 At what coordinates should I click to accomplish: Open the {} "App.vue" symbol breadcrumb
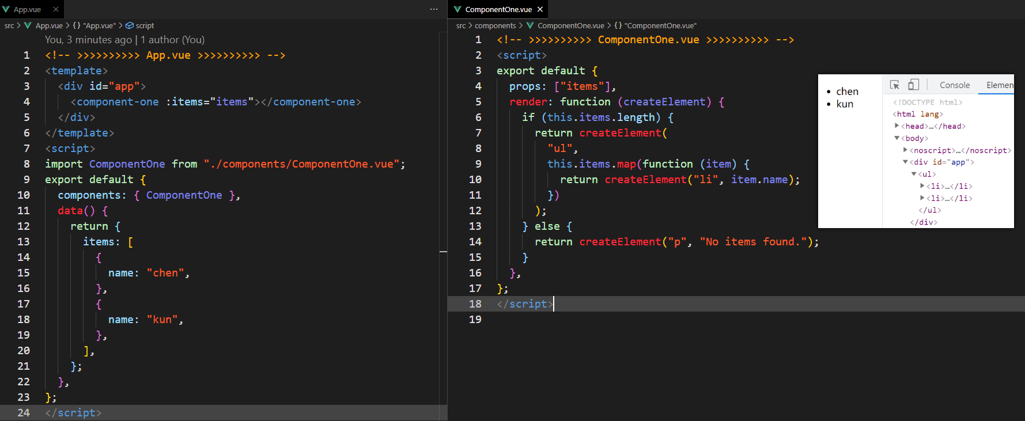pyautogui.click(x=94, y=25)
